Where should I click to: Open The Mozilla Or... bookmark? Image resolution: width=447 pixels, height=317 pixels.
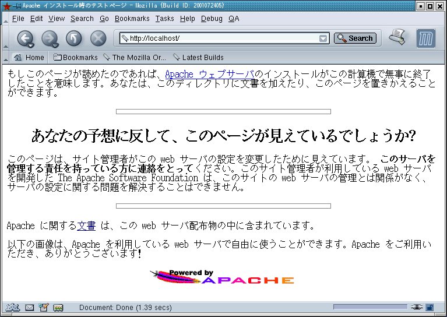click(135, 57)
